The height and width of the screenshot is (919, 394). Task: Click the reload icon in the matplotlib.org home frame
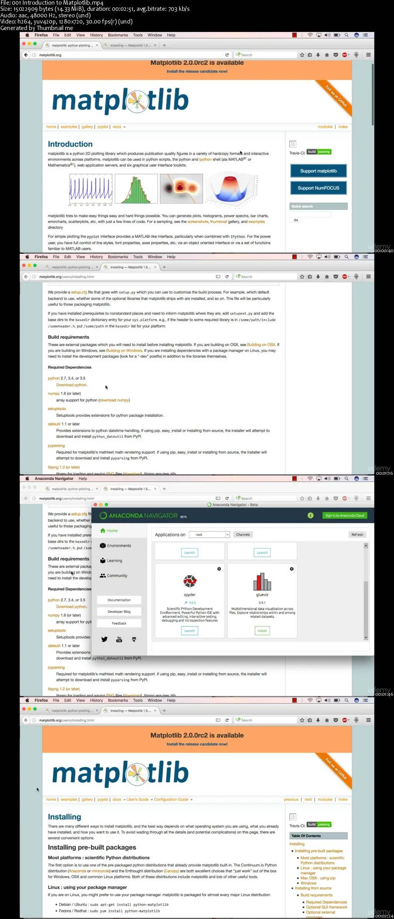point(227,55)
